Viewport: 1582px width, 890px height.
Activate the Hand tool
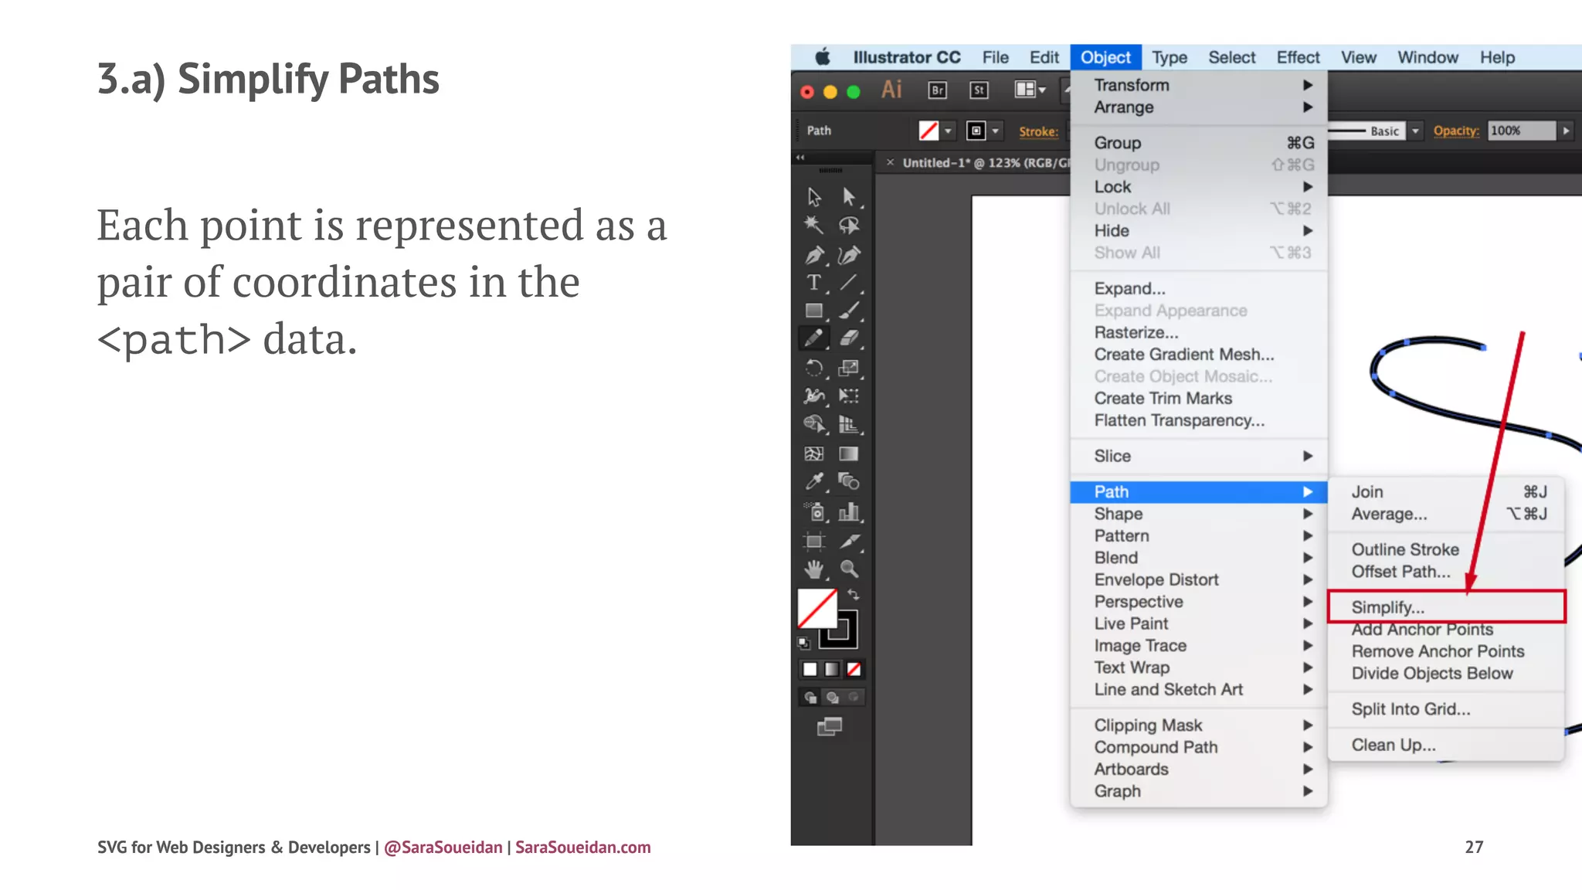tap(813, 569)
